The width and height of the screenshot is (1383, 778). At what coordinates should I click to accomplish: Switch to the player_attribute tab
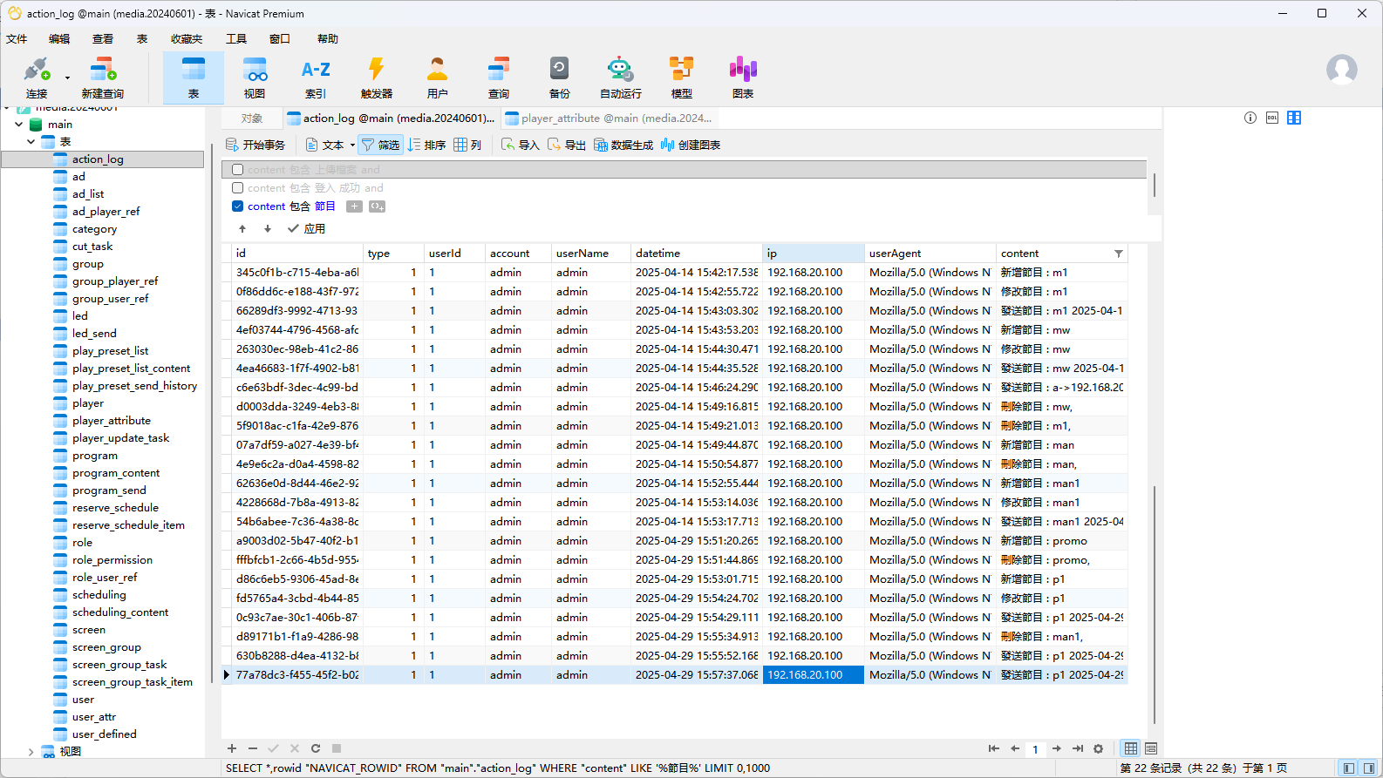click(609, 118)
